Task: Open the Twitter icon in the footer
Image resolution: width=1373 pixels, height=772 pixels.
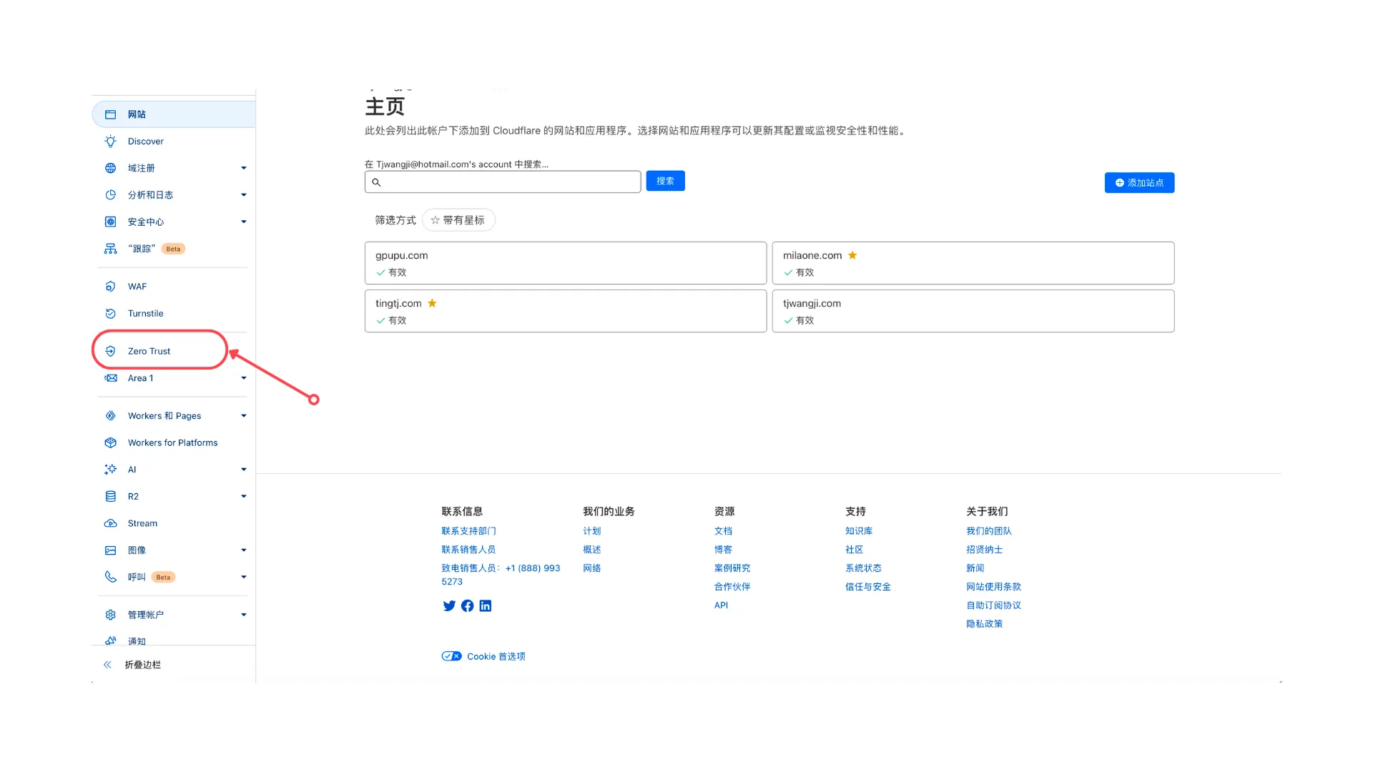Action: (449, 606)
